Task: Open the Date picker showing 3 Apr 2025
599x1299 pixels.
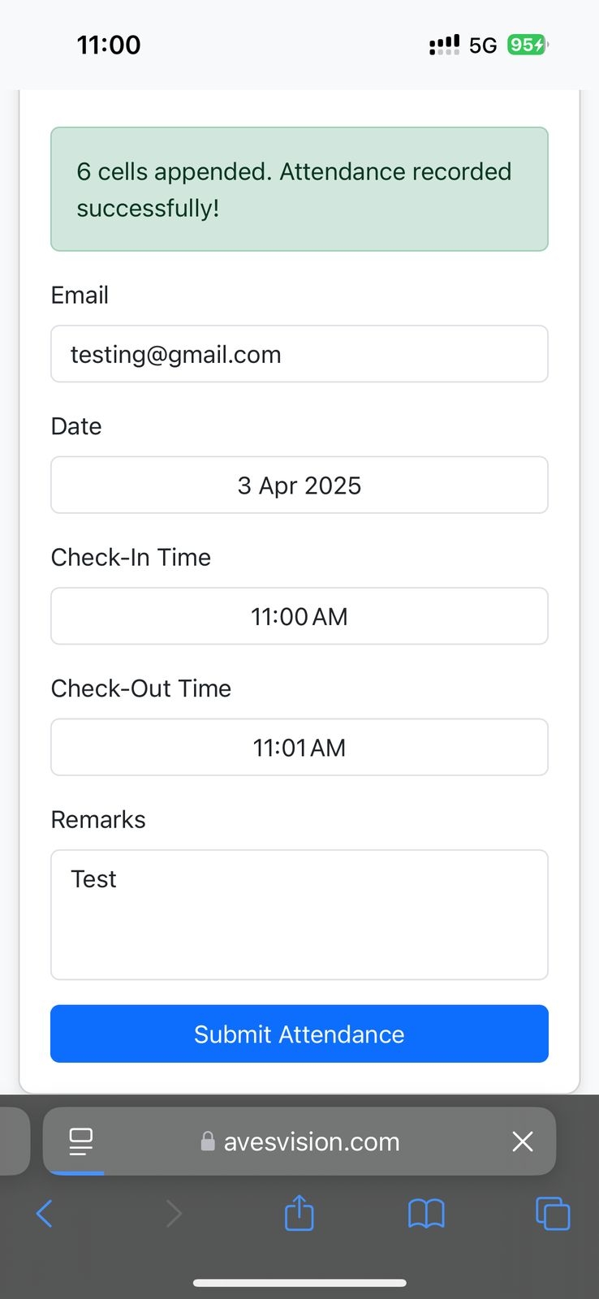Action: click(299, 486)
